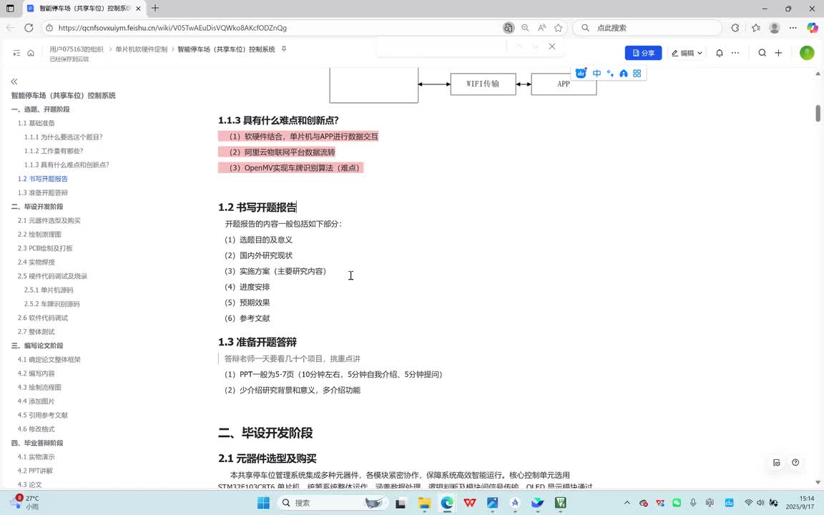Open Read aloud icon in address bar
Screen dimensions: 824x515
pos(541,28)
